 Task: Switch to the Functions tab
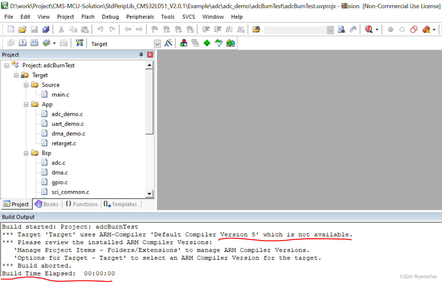click(x=82, y=204)
